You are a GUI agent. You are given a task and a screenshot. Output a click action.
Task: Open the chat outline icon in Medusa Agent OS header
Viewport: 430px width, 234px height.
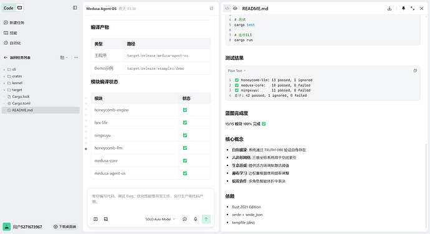[211, 9]
